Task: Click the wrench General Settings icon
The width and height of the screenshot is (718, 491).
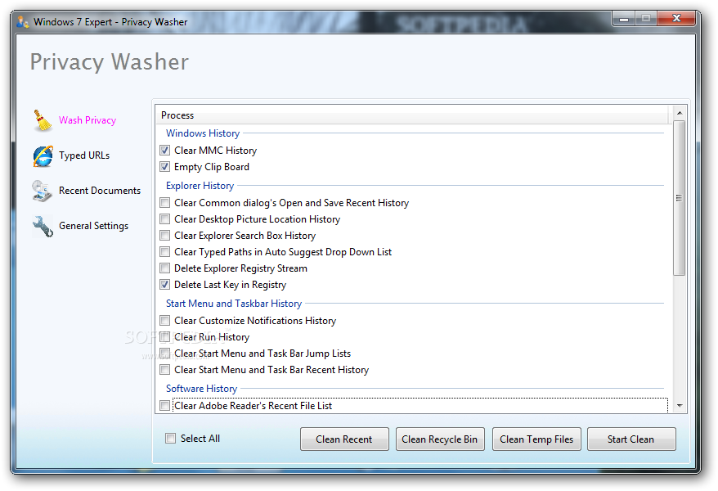Action: [43, 226]
